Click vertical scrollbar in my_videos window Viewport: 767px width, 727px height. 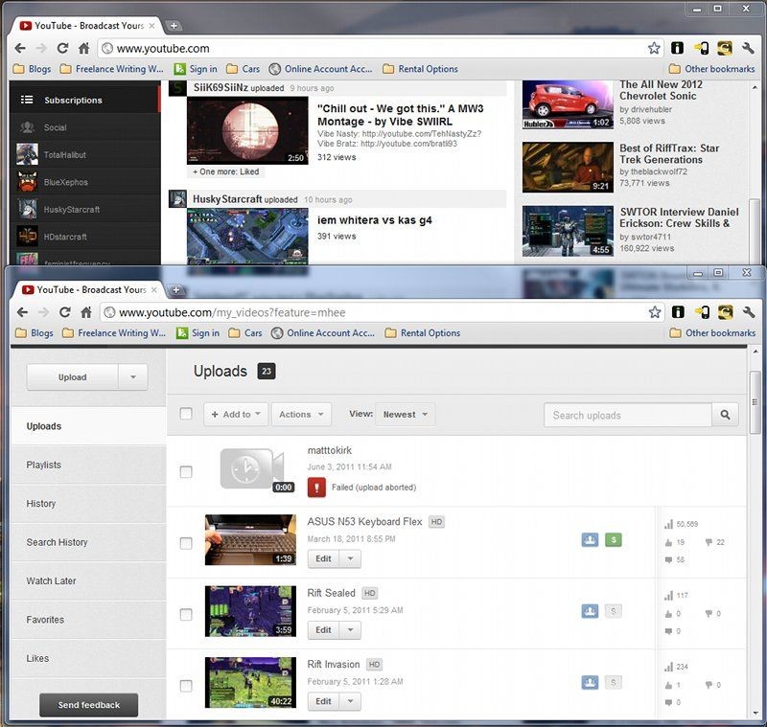point(755,402)
